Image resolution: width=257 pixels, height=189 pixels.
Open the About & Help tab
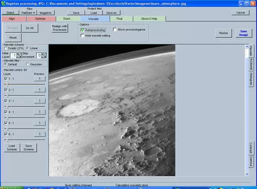pos(149,19)
